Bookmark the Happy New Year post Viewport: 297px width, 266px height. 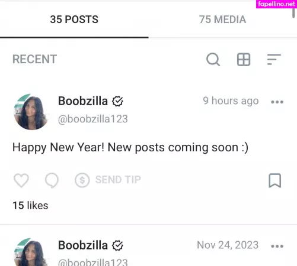coord(274,180)
